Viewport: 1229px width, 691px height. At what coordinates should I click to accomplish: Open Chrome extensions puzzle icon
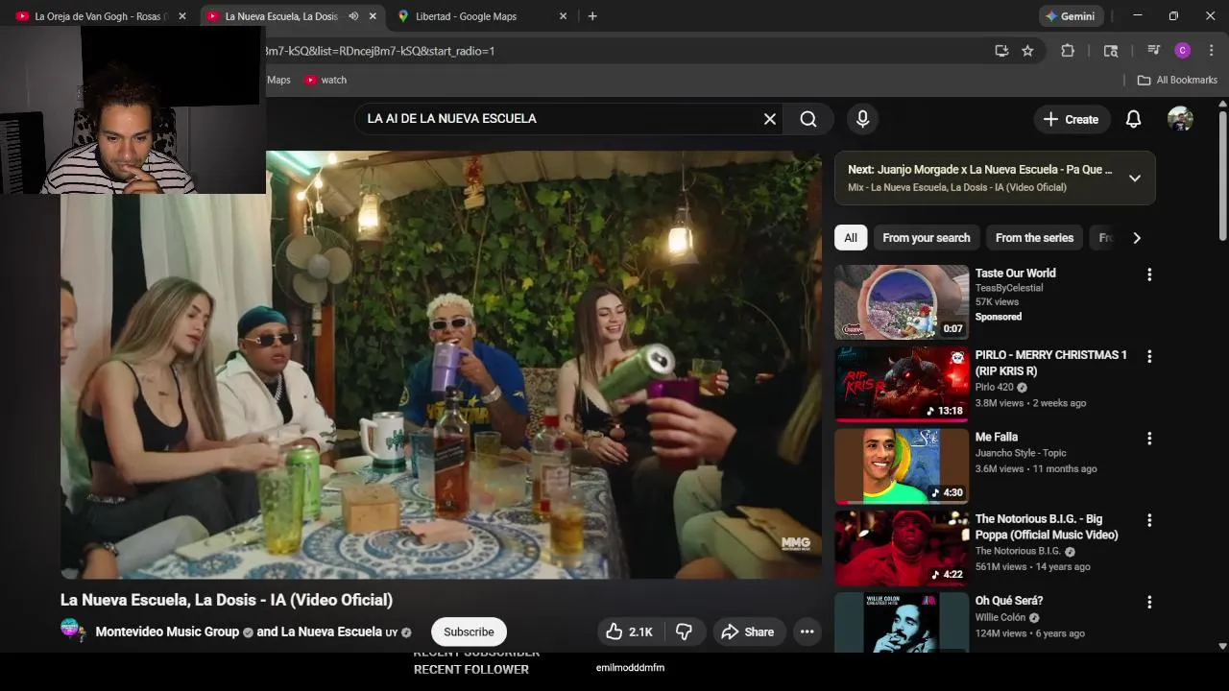click(1067, 51)
